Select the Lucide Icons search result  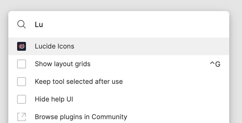(x=54, y=46)
